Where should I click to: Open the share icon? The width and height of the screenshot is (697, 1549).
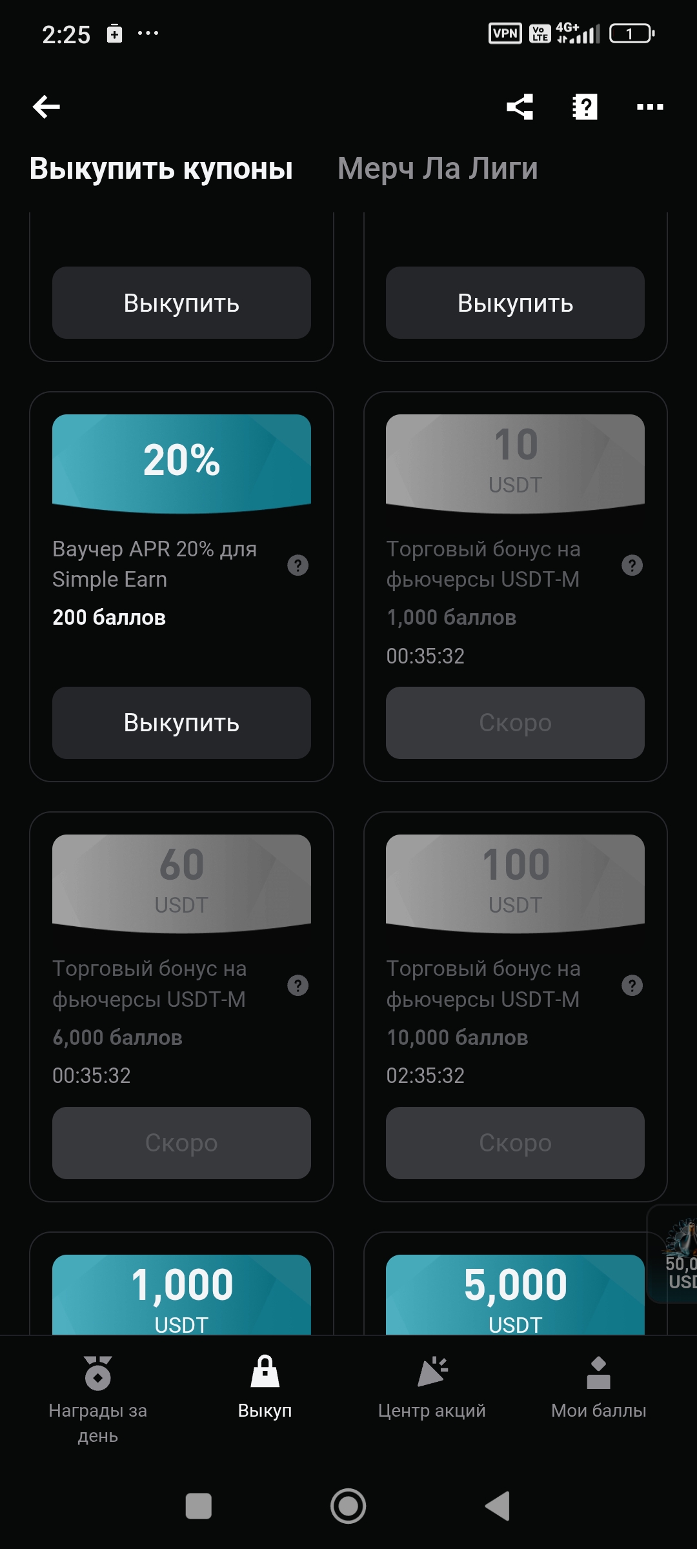pyautogui.click(x=520, y=106)
